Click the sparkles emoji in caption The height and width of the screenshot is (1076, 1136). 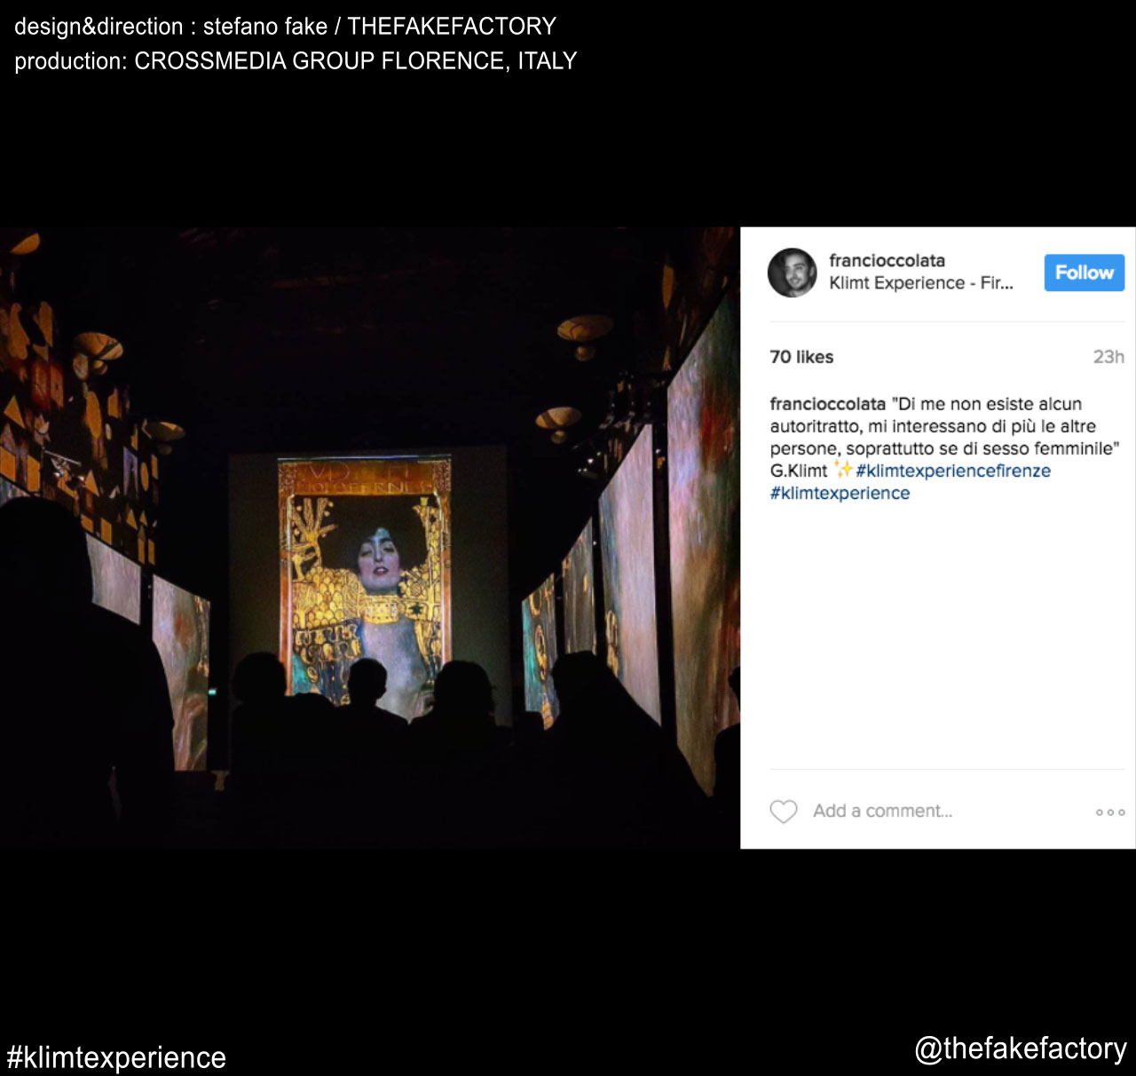click(x=843, y=470)
